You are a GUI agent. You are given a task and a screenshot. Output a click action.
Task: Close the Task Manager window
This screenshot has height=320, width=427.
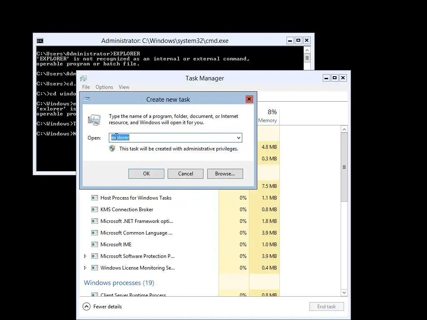[343, 78]
